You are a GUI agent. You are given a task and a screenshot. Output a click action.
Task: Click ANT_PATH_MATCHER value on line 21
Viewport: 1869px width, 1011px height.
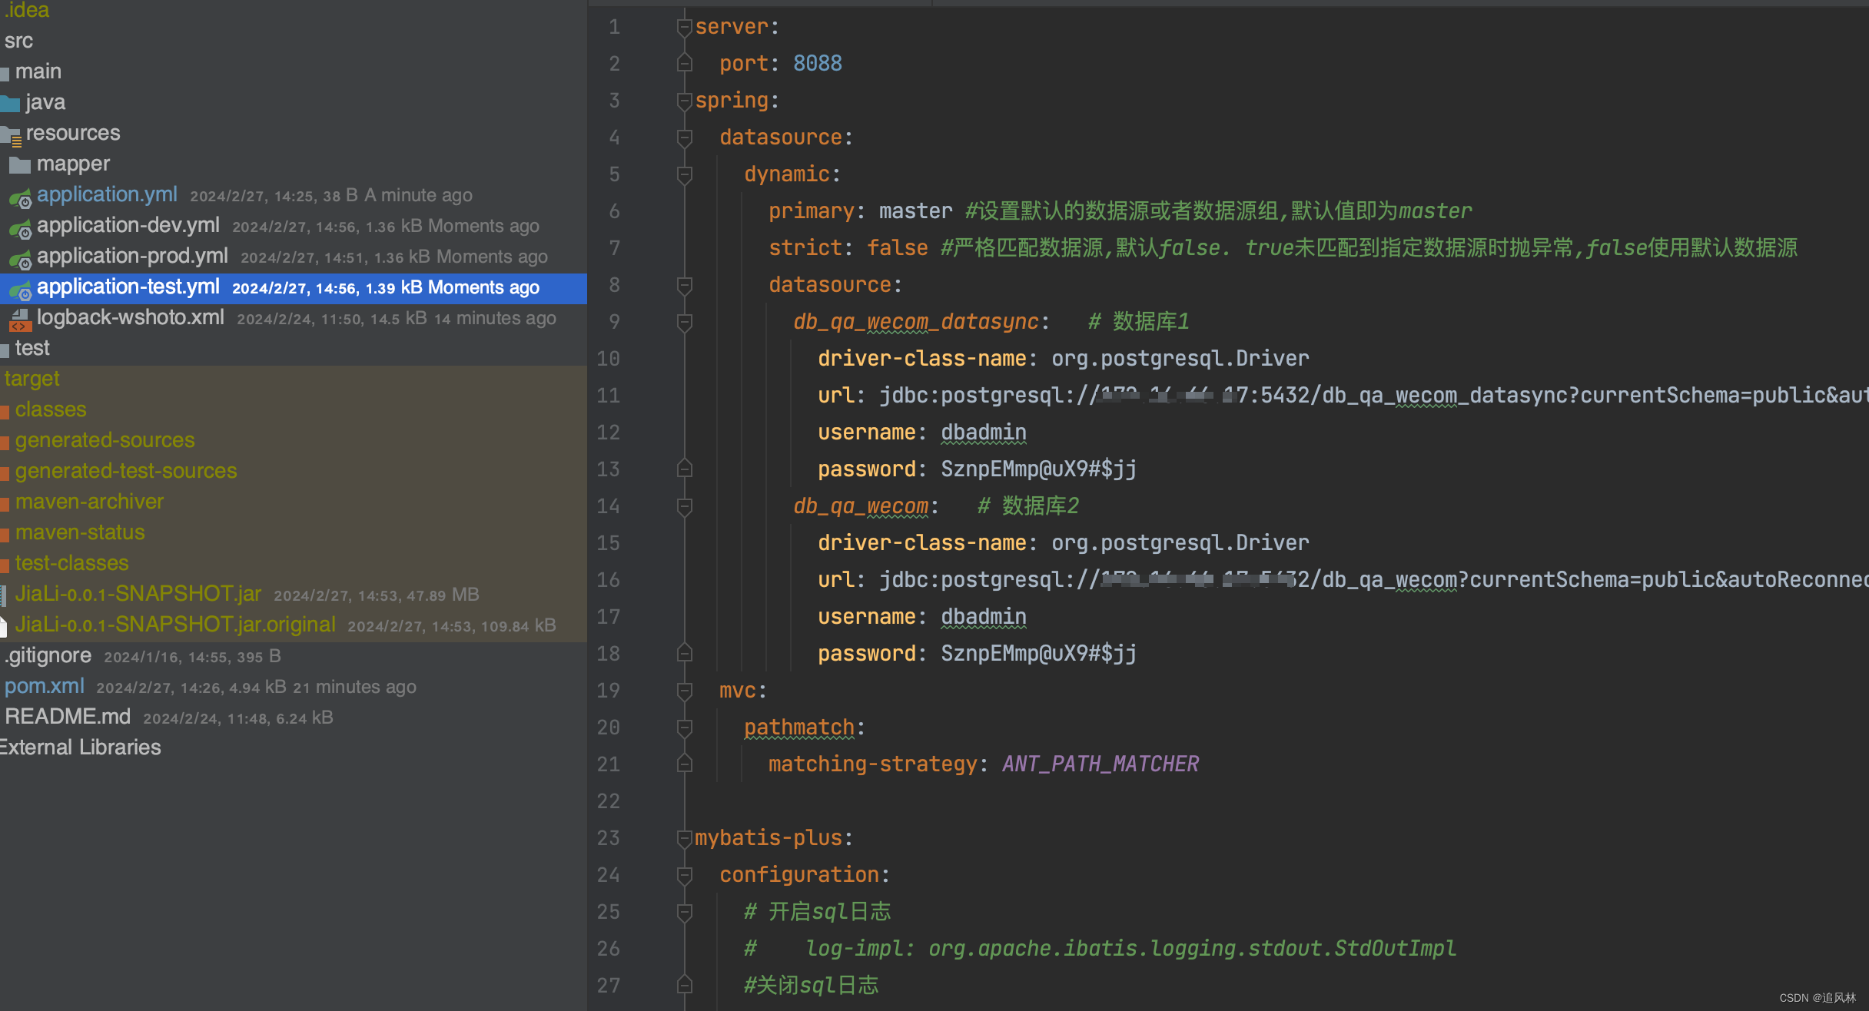tap(1100, 764)
